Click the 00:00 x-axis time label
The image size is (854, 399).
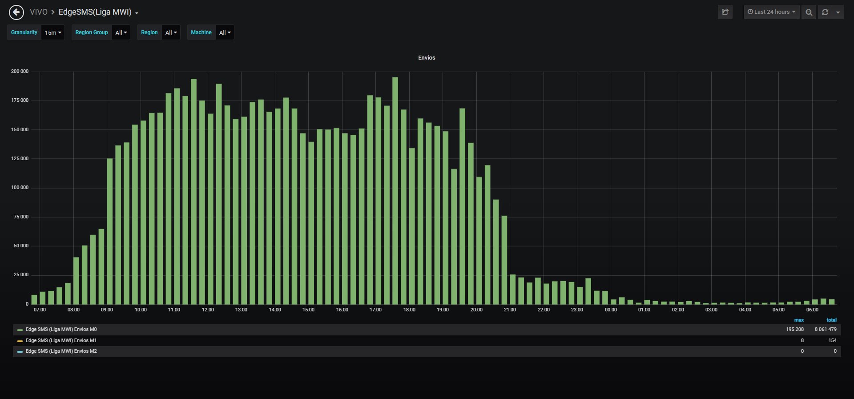611,310
